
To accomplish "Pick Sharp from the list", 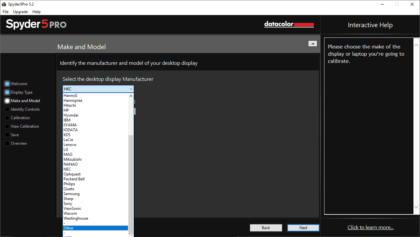I will (95, 199).
